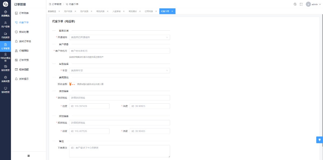This screenshot has height=160, width=323.
Task: Select 代客下单 in the submenu
Action: [29, 23]
